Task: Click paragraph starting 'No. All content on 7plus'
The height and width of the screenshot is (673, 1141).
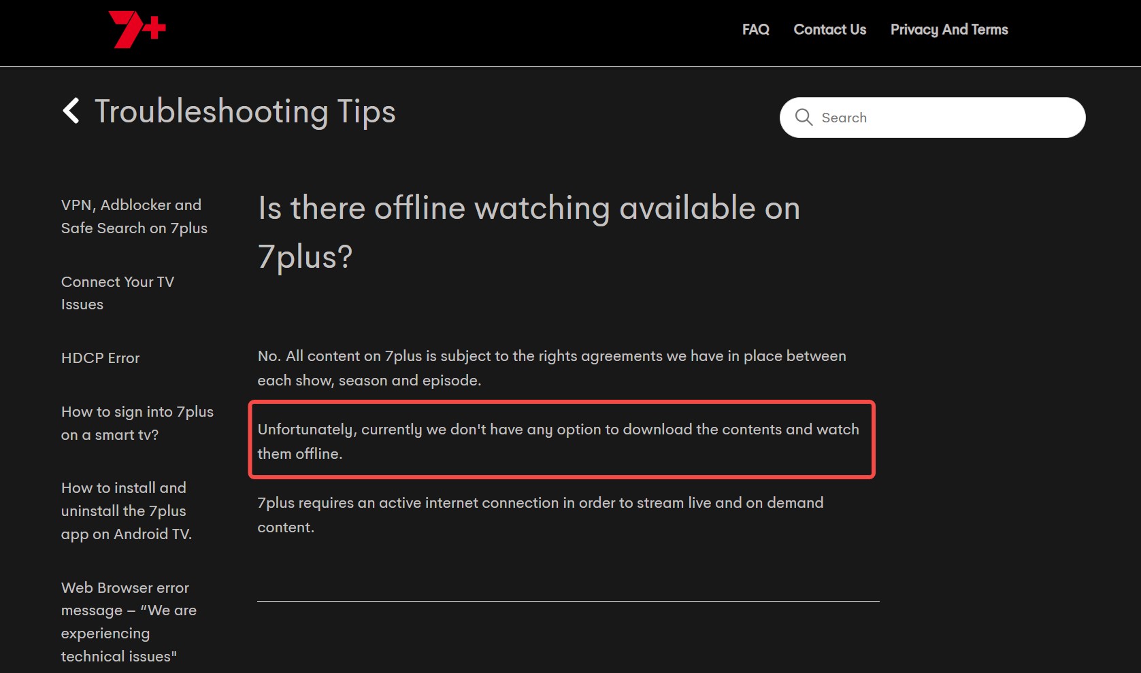Action: 552,368
